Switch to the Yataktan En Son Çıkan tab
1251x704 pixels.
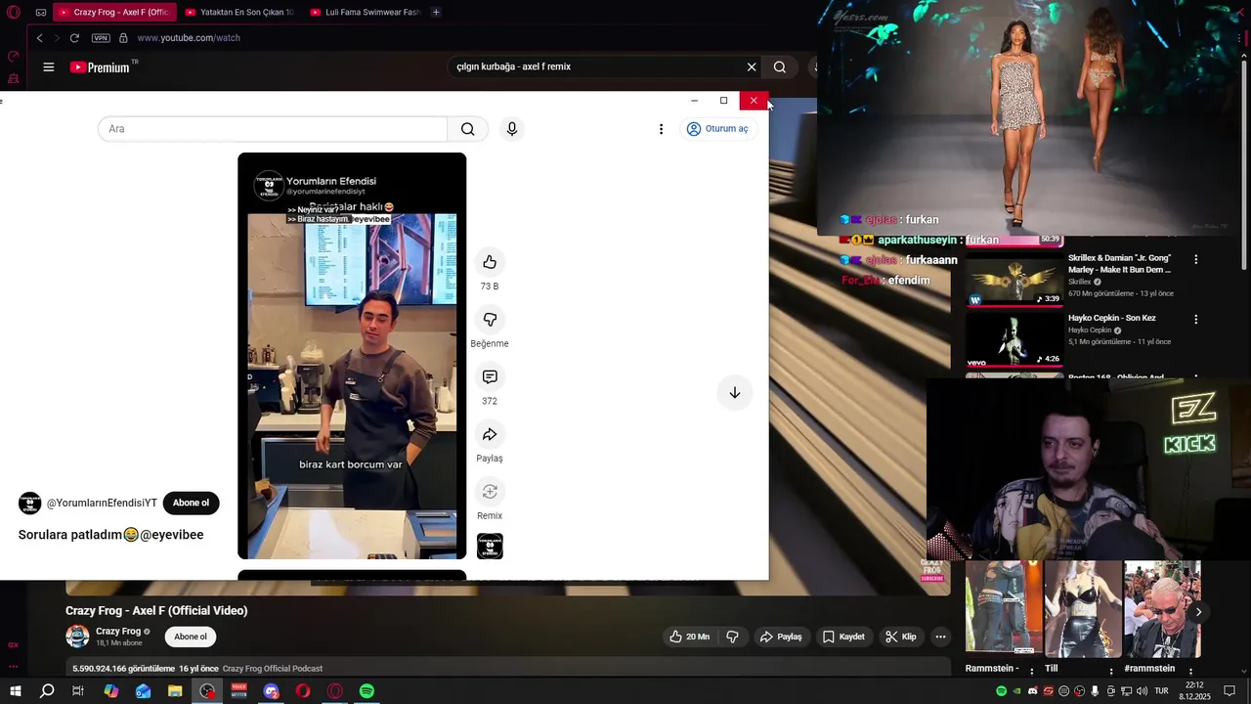239,13
